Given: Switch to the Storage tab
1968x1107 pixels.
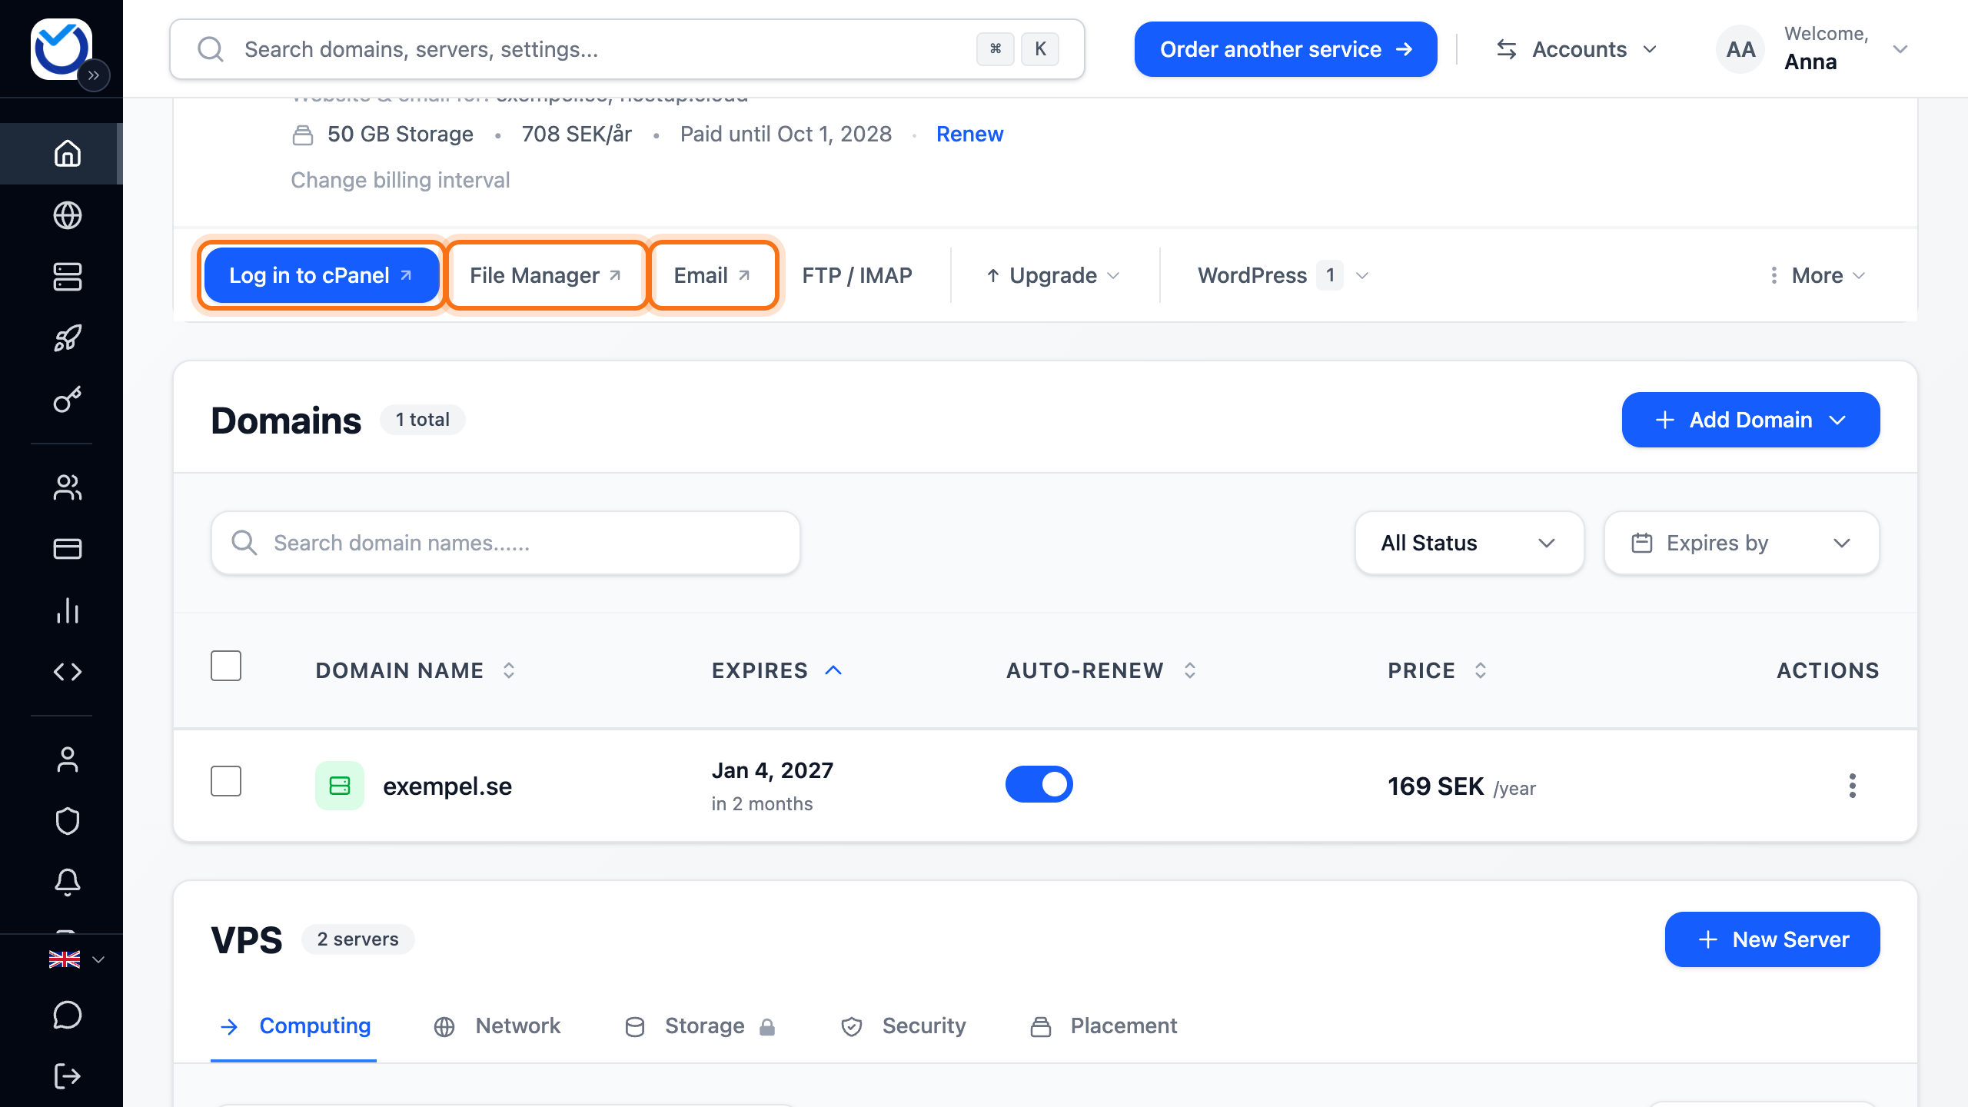Looking at the screenshot, I should click(x=700, y=1026).
